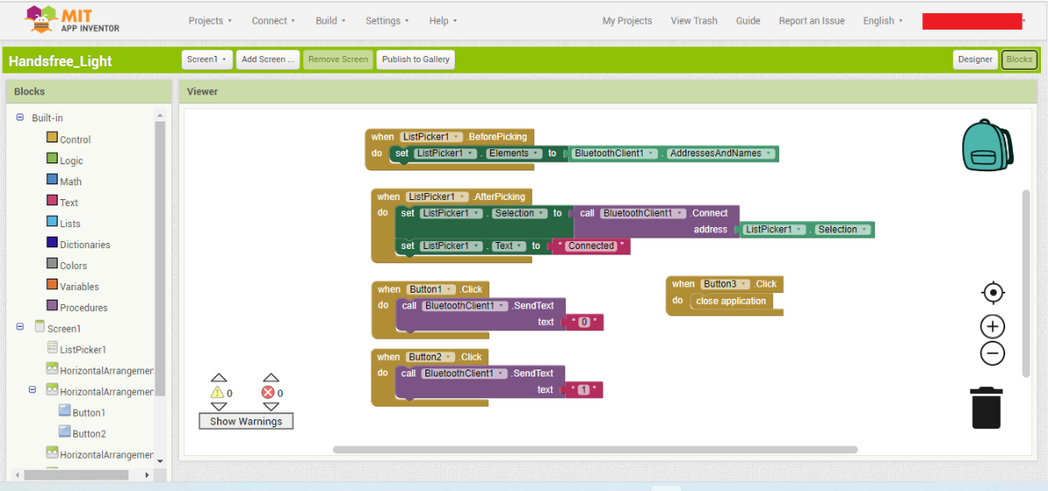Open the Connect menu
1048x491 pixels.
pos(273,20)
